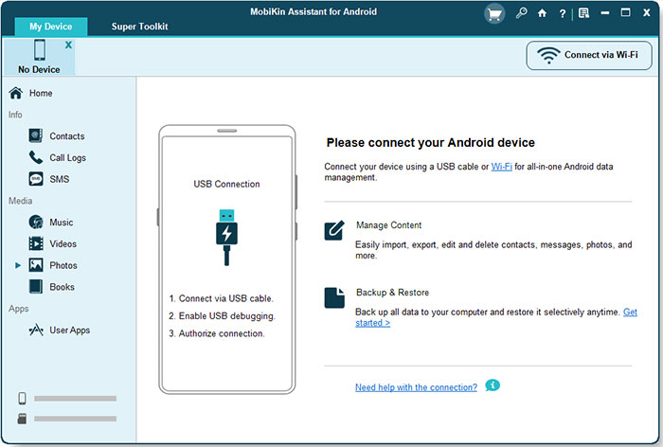The height and width of the screenshot is (447, 663).
Task: Open Books category
Action: 62,287
